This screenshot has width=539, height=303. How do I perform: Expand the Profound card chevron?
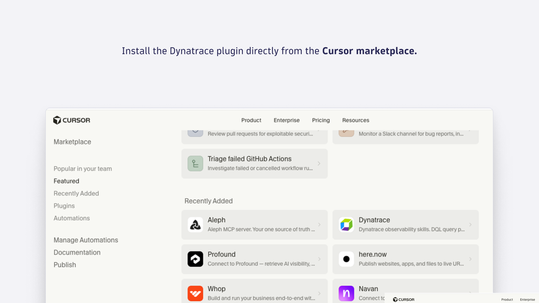(x=319, y=259)
